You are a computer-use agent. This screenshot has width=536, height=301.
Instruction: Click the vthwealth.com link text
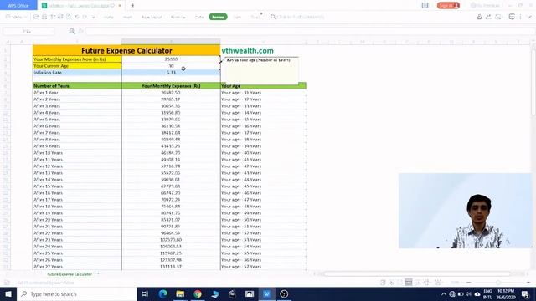[x=248, y=50]
